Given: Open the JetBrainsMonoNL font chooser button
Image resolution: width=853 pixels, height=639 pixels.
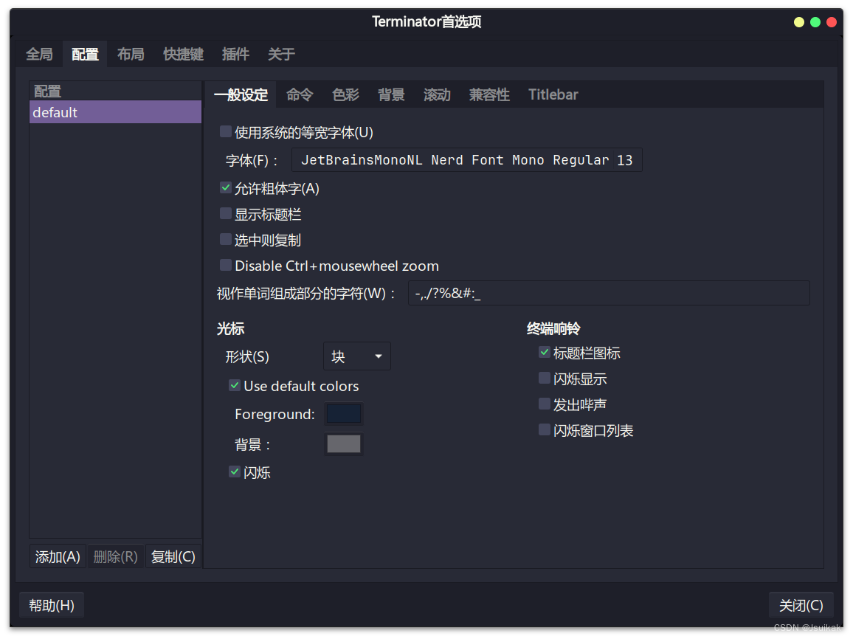Looking at the screenshot, I should pos(467,160).
